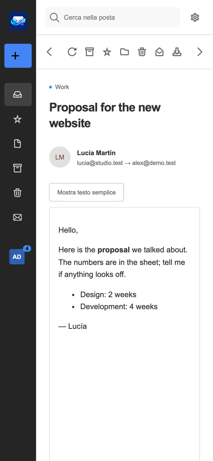
Task: Open the Trash folder in sidebar
Action: point(17,193)
